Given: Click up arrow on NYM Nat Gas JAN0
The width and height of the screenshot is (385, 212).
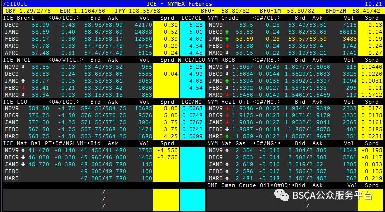Looking at the screenshot, I should [227, 164].
